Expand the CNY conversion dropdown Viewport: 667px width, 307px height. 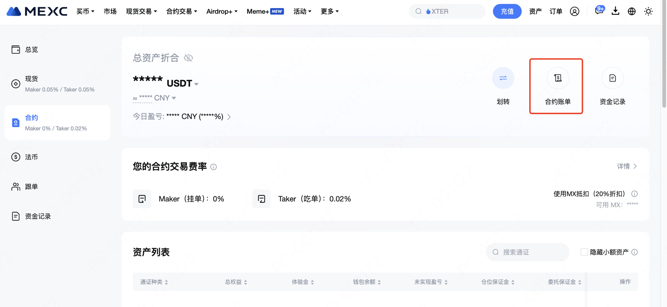pos(174,98)
